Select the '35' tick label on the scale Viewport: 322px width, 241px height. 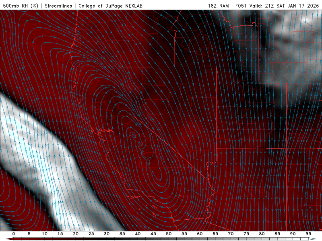coord(122,234)
